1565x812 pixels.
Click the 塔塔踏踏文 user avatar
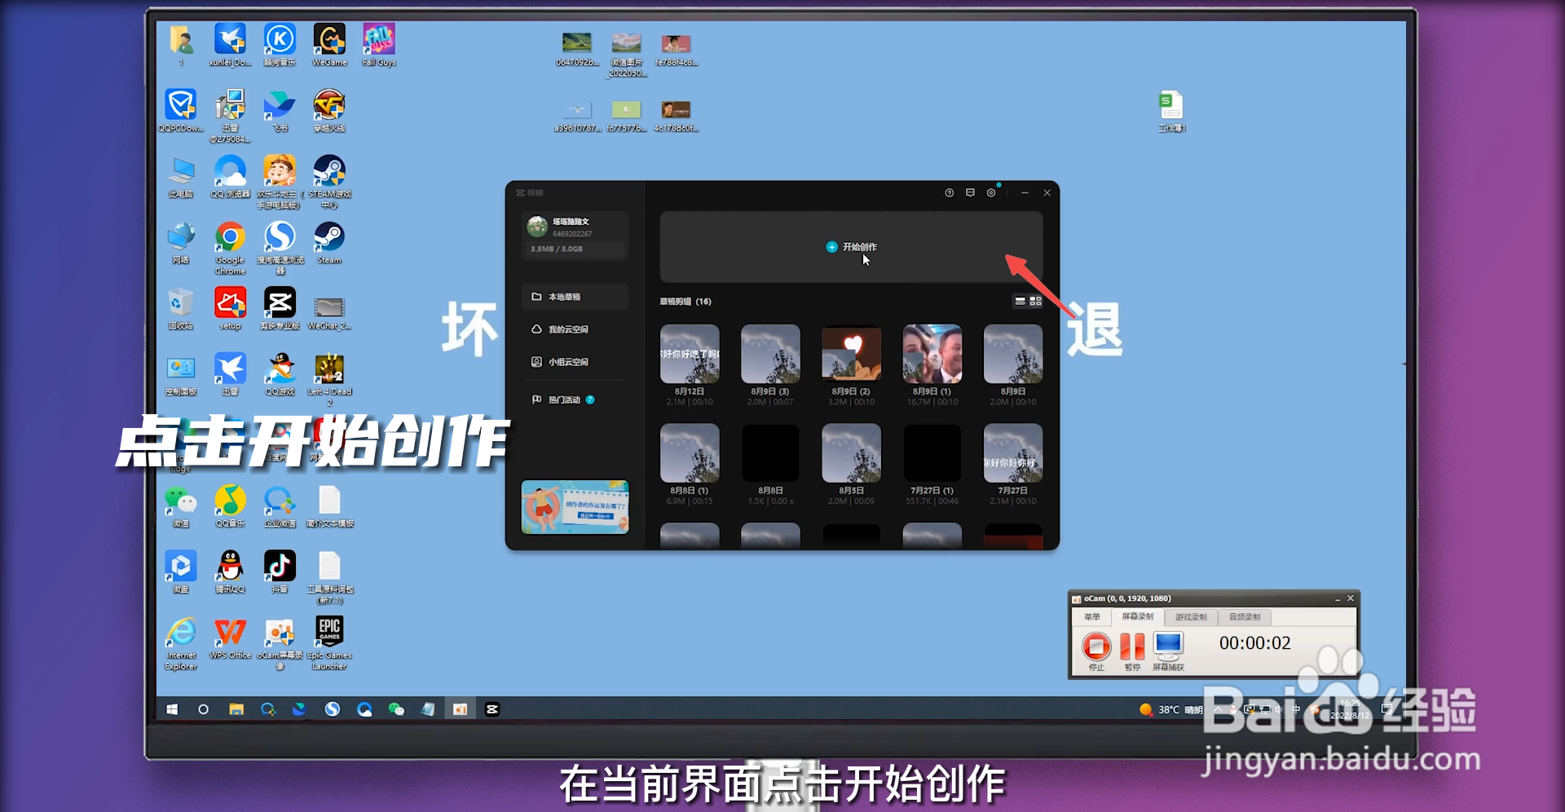[536, 226]
